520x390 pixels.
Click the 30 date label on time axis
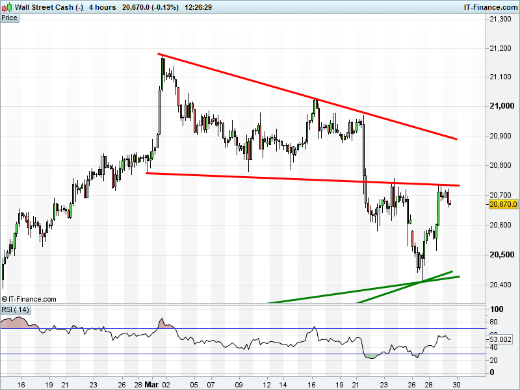tap(457, 385)
